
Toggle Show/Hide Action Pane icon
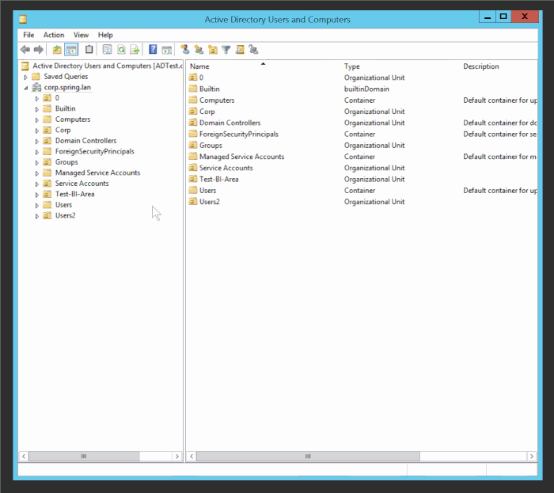point(166,50)
